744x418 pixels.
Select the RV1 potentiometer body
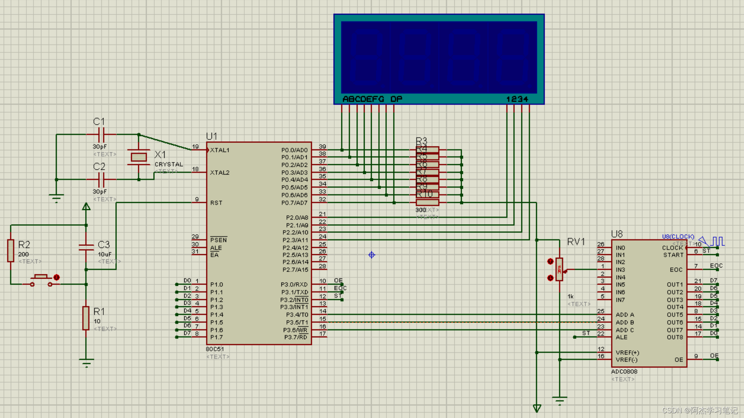tap(559, 269)
